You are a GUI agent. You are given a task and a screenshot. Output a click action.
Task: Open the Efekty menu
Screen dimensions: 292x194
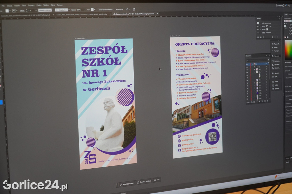coord(39,5)
